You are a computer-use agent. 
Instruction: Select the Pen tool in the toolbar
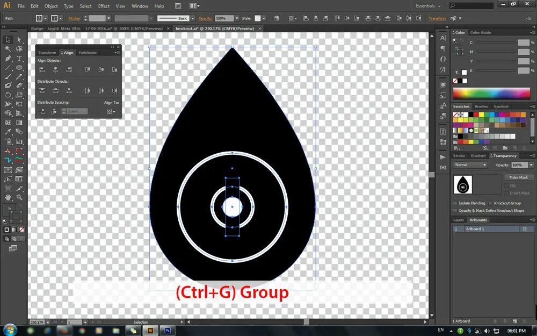(8, 58)
